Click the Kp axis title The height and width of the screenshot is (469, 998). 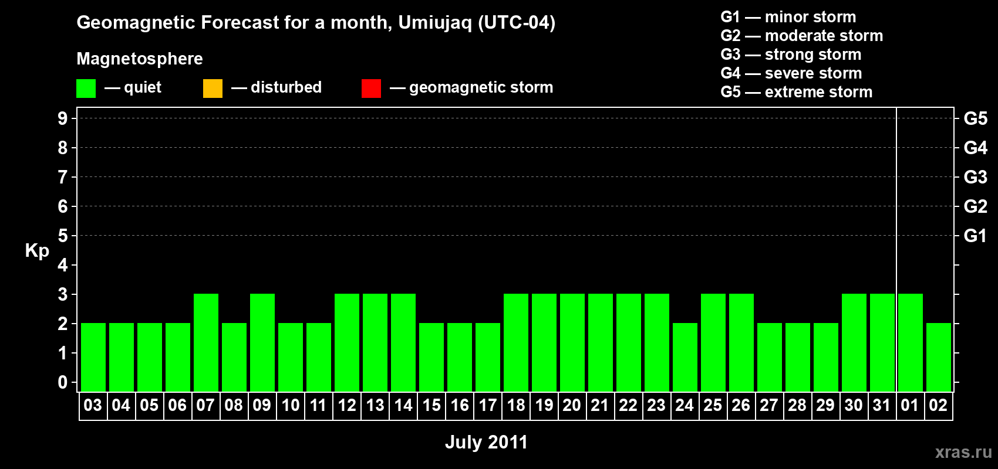pyautogui.click(x=37, y=251)
